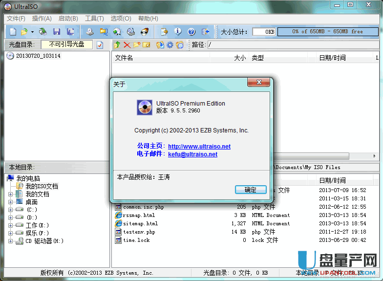
Task: Expand the CD 驱动器(H:) tree node
Action: [11, 241]
